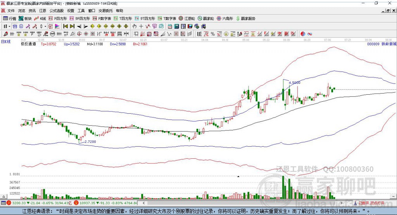Viewport: 397px width, 215px height.
Task: Open the 赢家轮 wheel tool
Action: tap(206, 19)
